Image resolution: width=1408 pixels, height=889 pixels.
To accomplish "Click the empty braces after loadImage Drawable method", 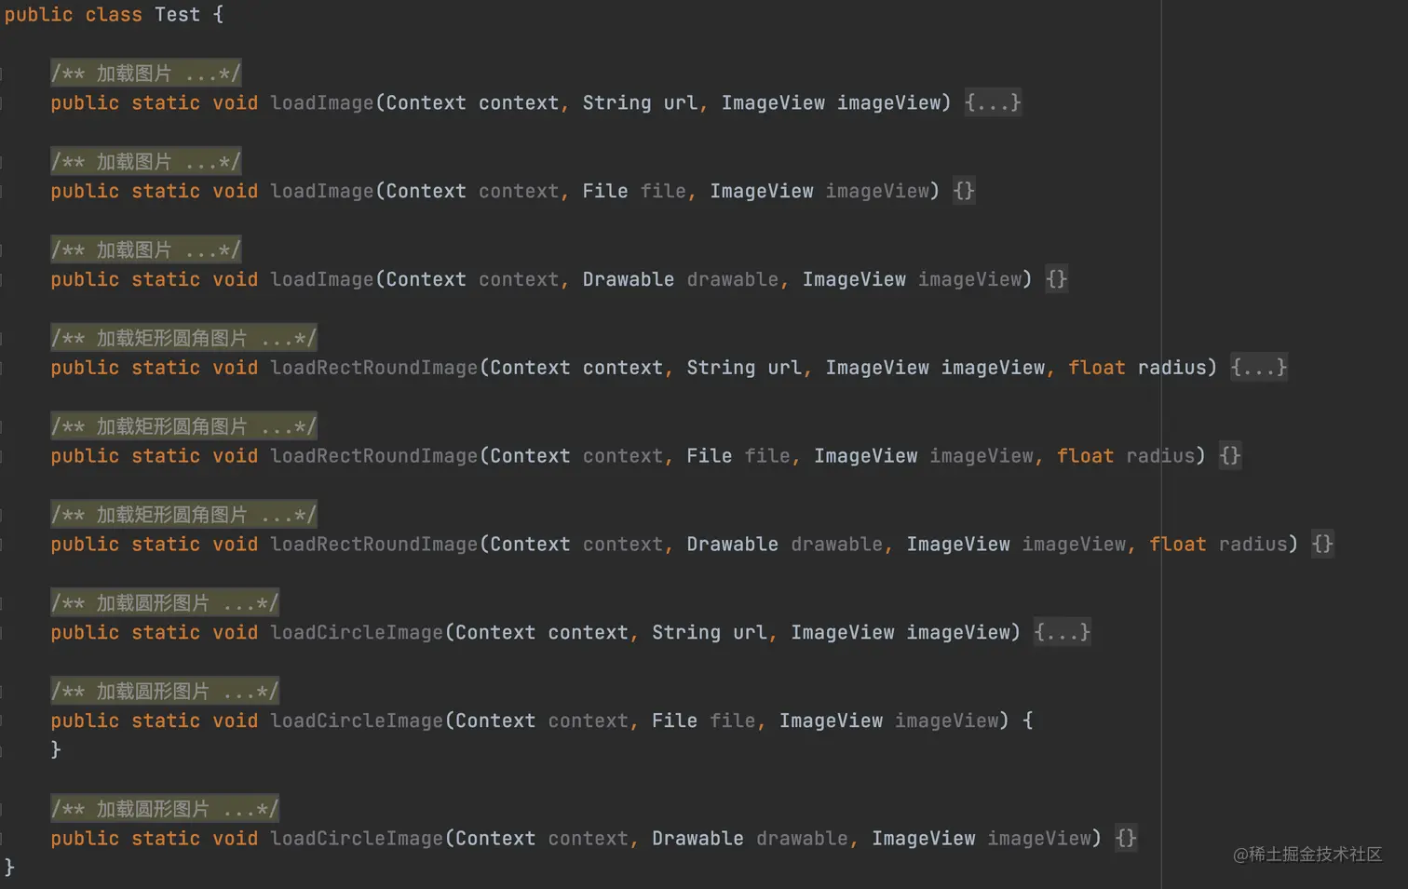I will pos(1056,279).
